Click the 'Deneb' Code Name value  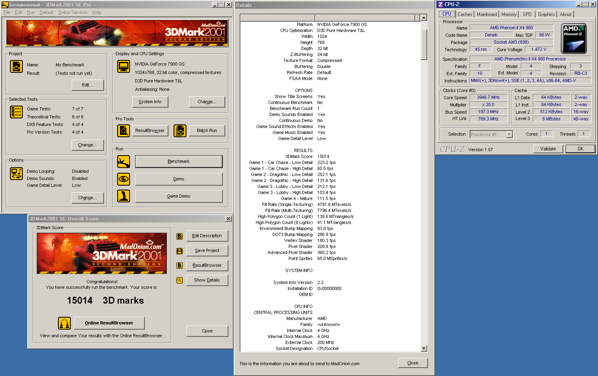pyautogui.click(x=491, y=35)
